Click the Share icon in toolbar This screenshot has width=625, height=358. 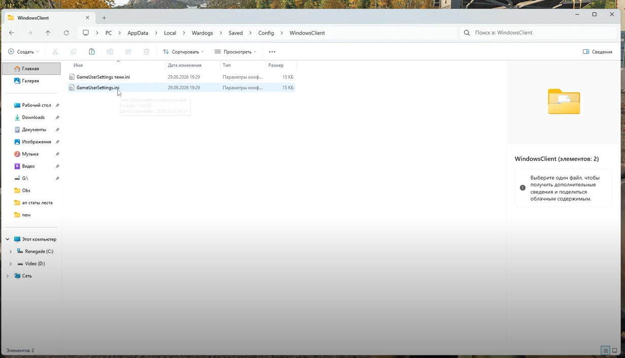tap(128, 52)
